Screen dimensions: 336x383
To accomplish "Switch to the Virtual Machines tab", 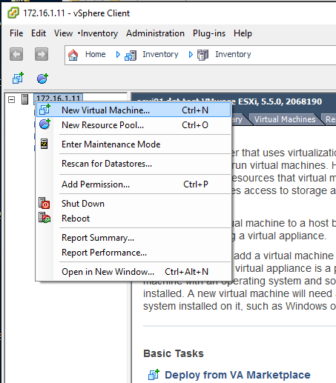I will click(285, 119).
